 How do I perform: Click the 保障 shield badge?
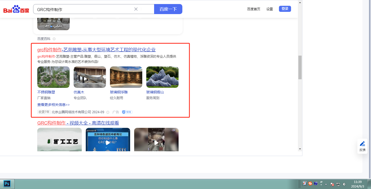(x=127, y=112)
